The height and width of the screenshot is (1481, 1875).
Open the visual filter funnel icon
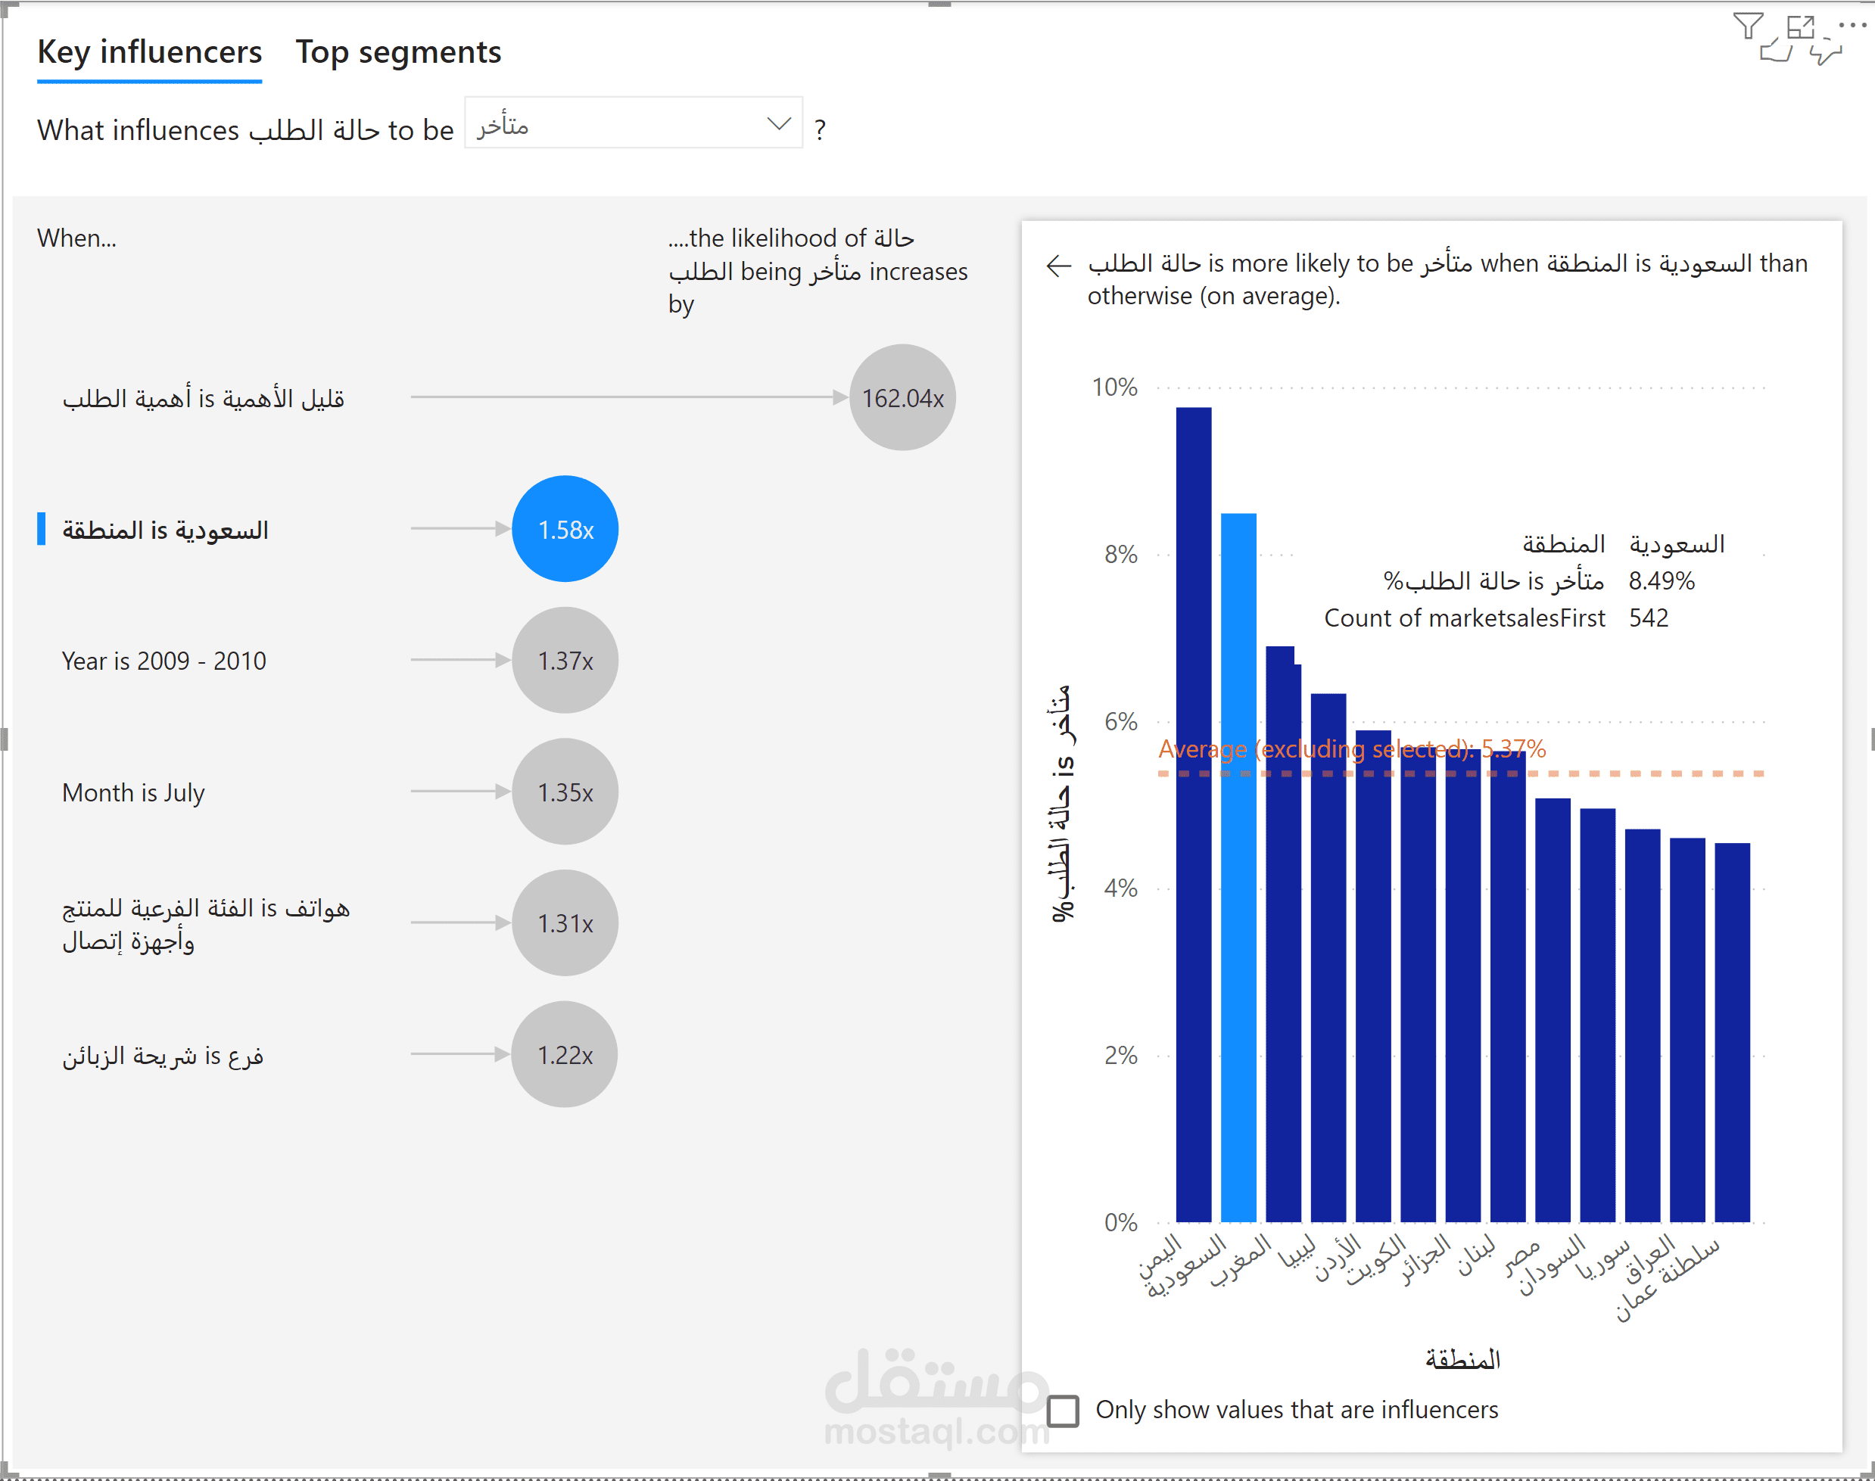(1748, 26)
